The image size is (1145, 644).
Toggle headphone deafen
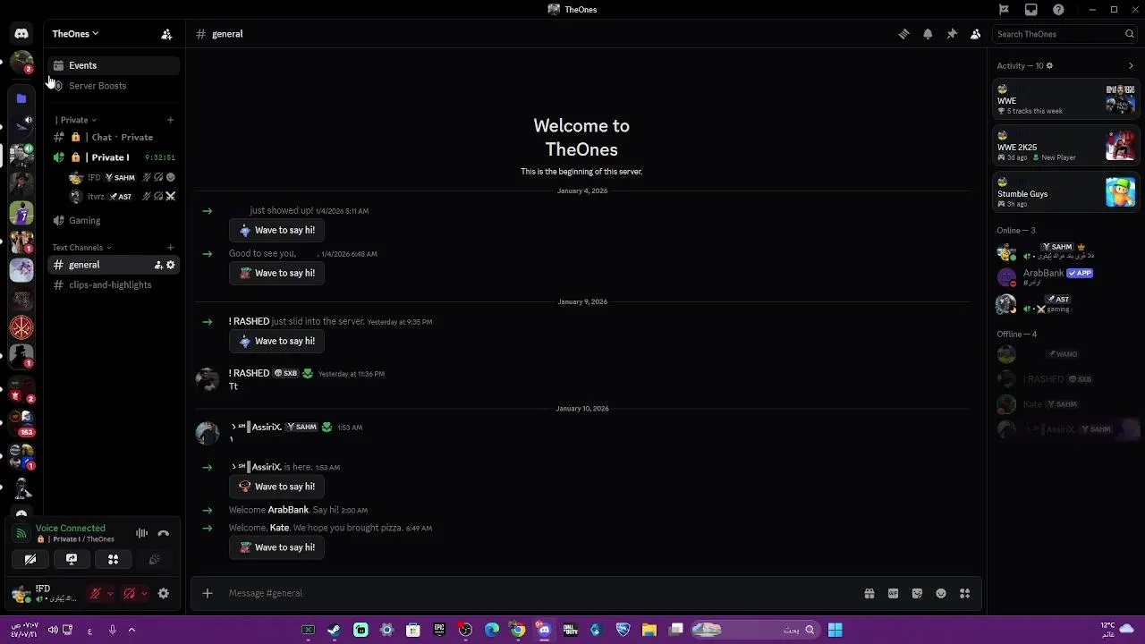click(x=129, y=593)
